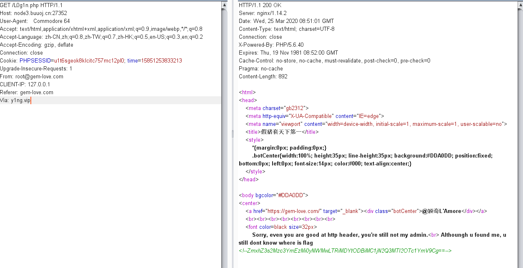The height and width of the screenshot is (268, 523).
Task: Click the title tag with Chinese text
Action: 282,132
